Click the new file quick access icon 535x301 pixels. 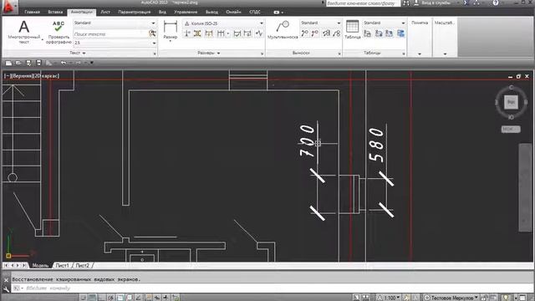coord(8,63)
